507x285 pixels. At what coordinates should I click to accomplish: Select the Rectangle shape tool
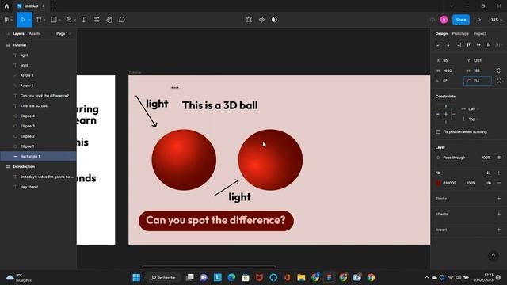[54, 20]
